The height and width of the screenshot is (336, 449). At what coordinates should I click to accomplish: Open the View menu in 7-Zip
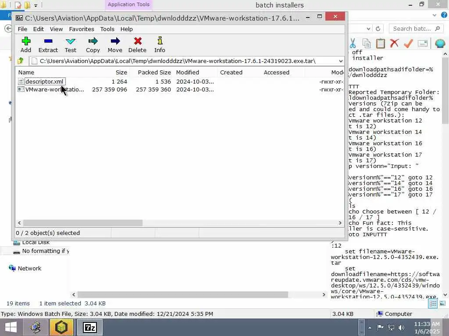pos(56,29)
